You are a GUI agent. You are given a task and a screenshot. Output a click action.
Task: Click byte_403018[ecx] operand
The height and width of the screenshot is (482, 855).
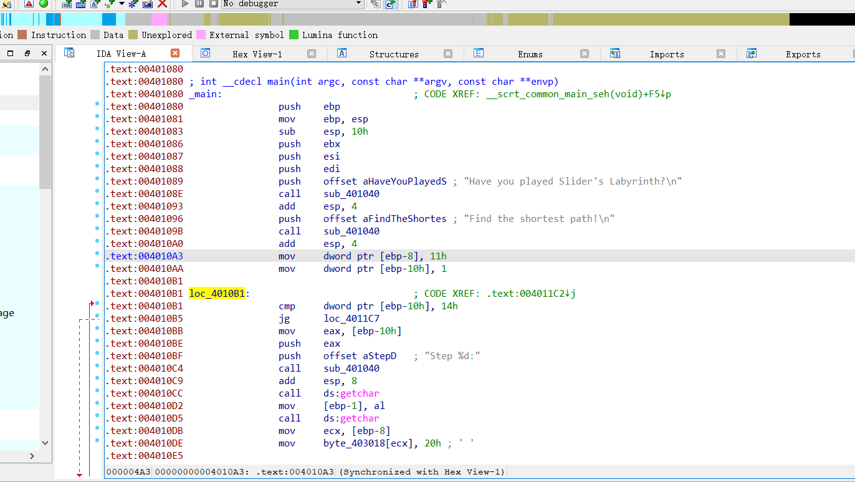[x=371, y=443]
